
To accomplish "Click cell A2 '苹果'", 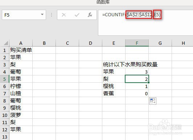I will coord(21,57).
